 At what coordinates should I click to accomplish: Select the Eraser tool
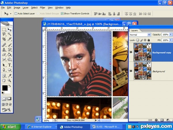click(4, 55)
